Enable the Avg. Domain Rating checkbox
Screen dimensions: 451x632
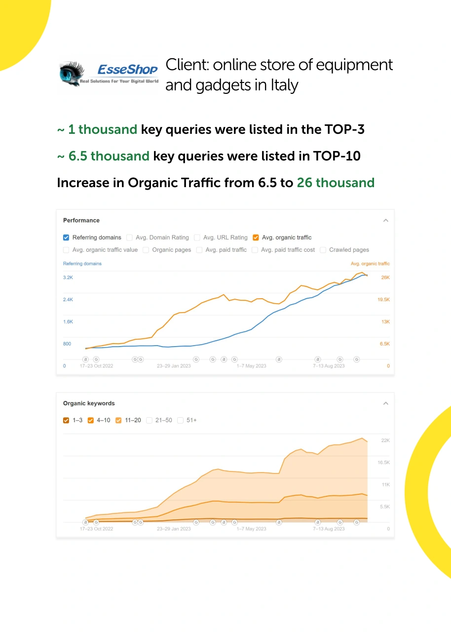pos(129,237)
